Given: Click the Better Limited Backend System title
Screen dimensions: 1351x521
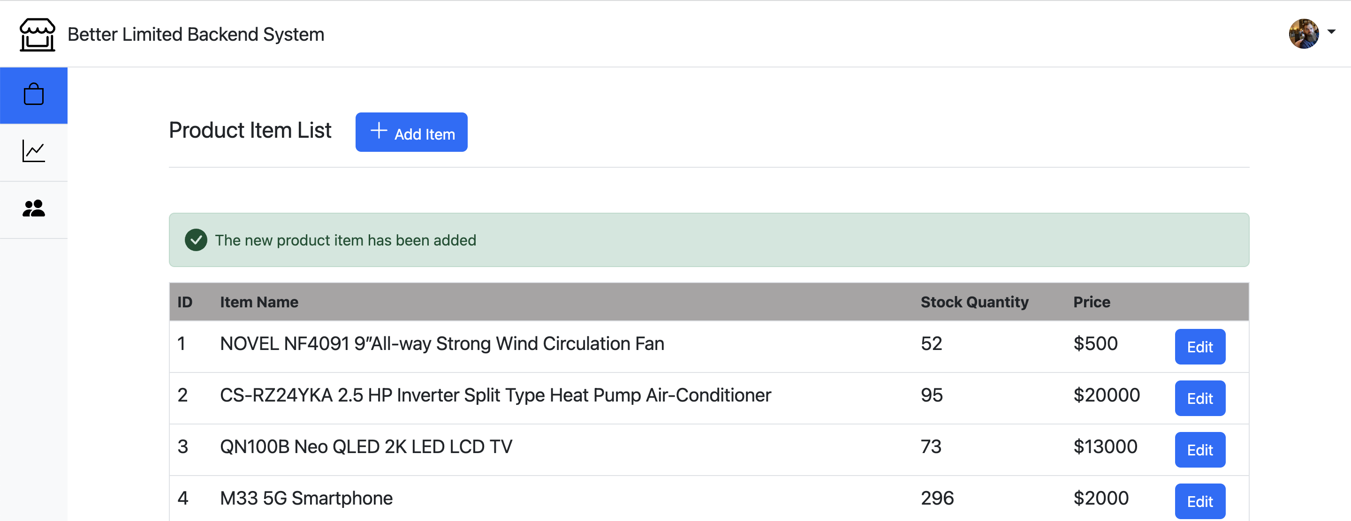Looking at the screenshot, I should coord(196,35).
